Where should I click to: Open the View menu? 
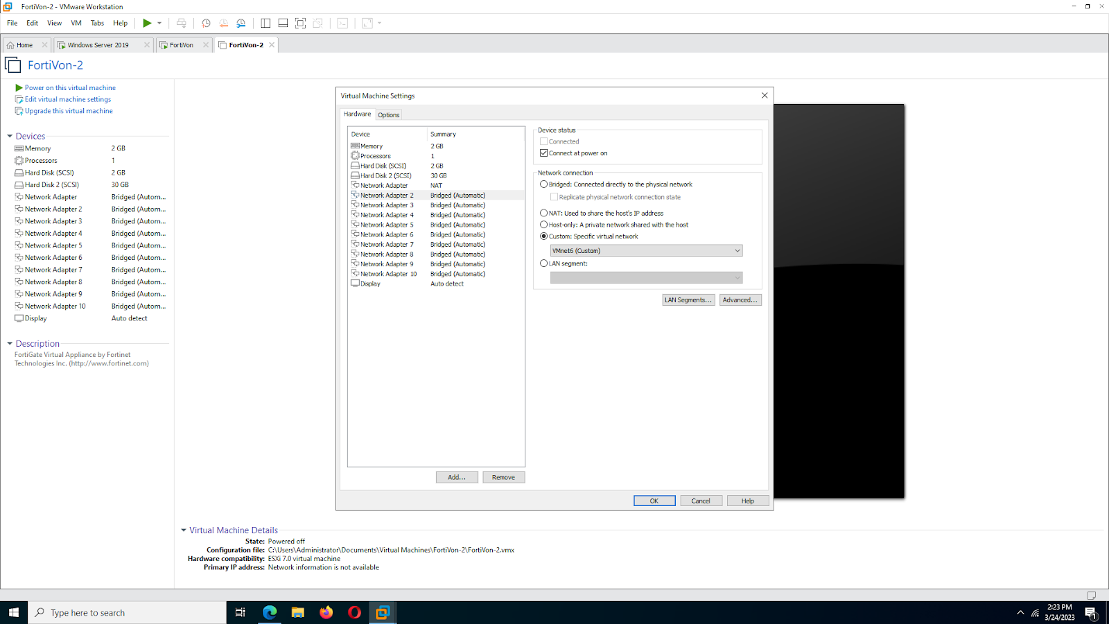(55, 23)
